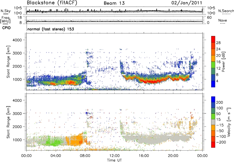
Task: Select the bright red bottom segment of Velocity colorbar
Action: (213, 145)
